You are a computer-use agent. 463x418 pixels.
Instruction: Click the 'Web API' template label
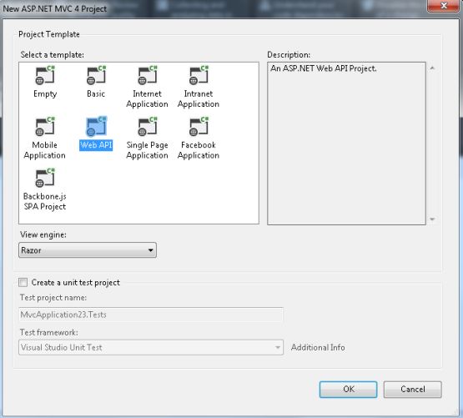pos(96,145)
